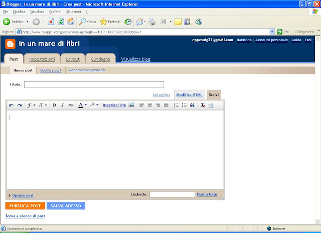Print the page with printer icon
The height and width of the screenshot is (233, 321).
point(152,22)
